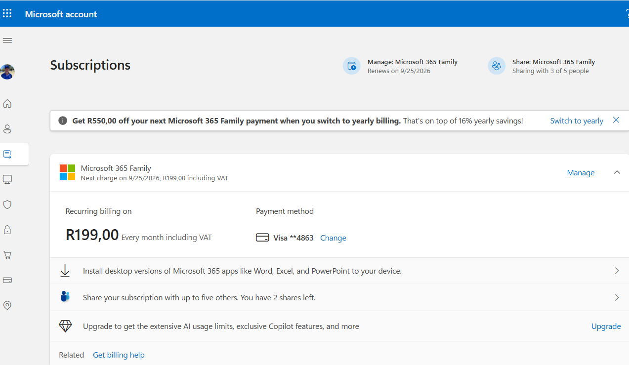The height and width of the screenshot is (365, 629).
Task: Open Addresses location pin icon in sidebar
Action: click(x=7, y=305)
